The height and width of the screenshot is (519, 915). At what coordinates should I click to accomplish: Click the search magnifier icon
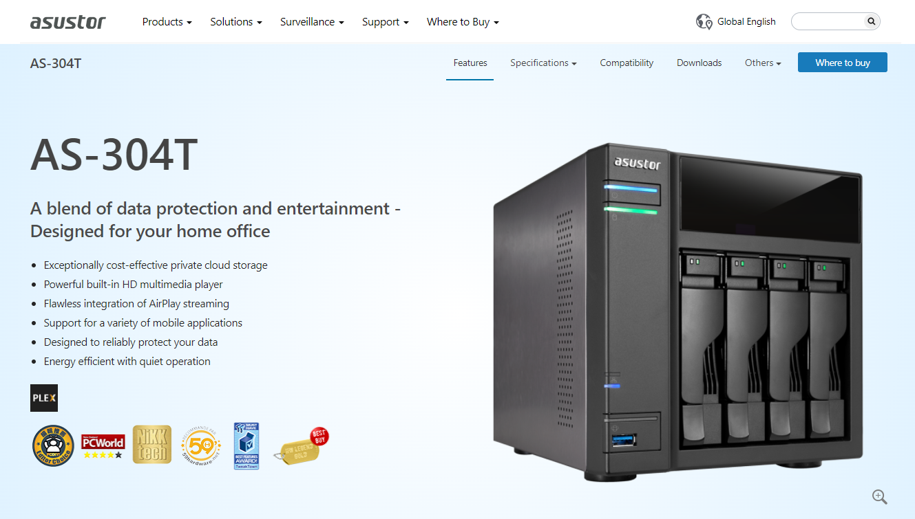pos(872,21)
